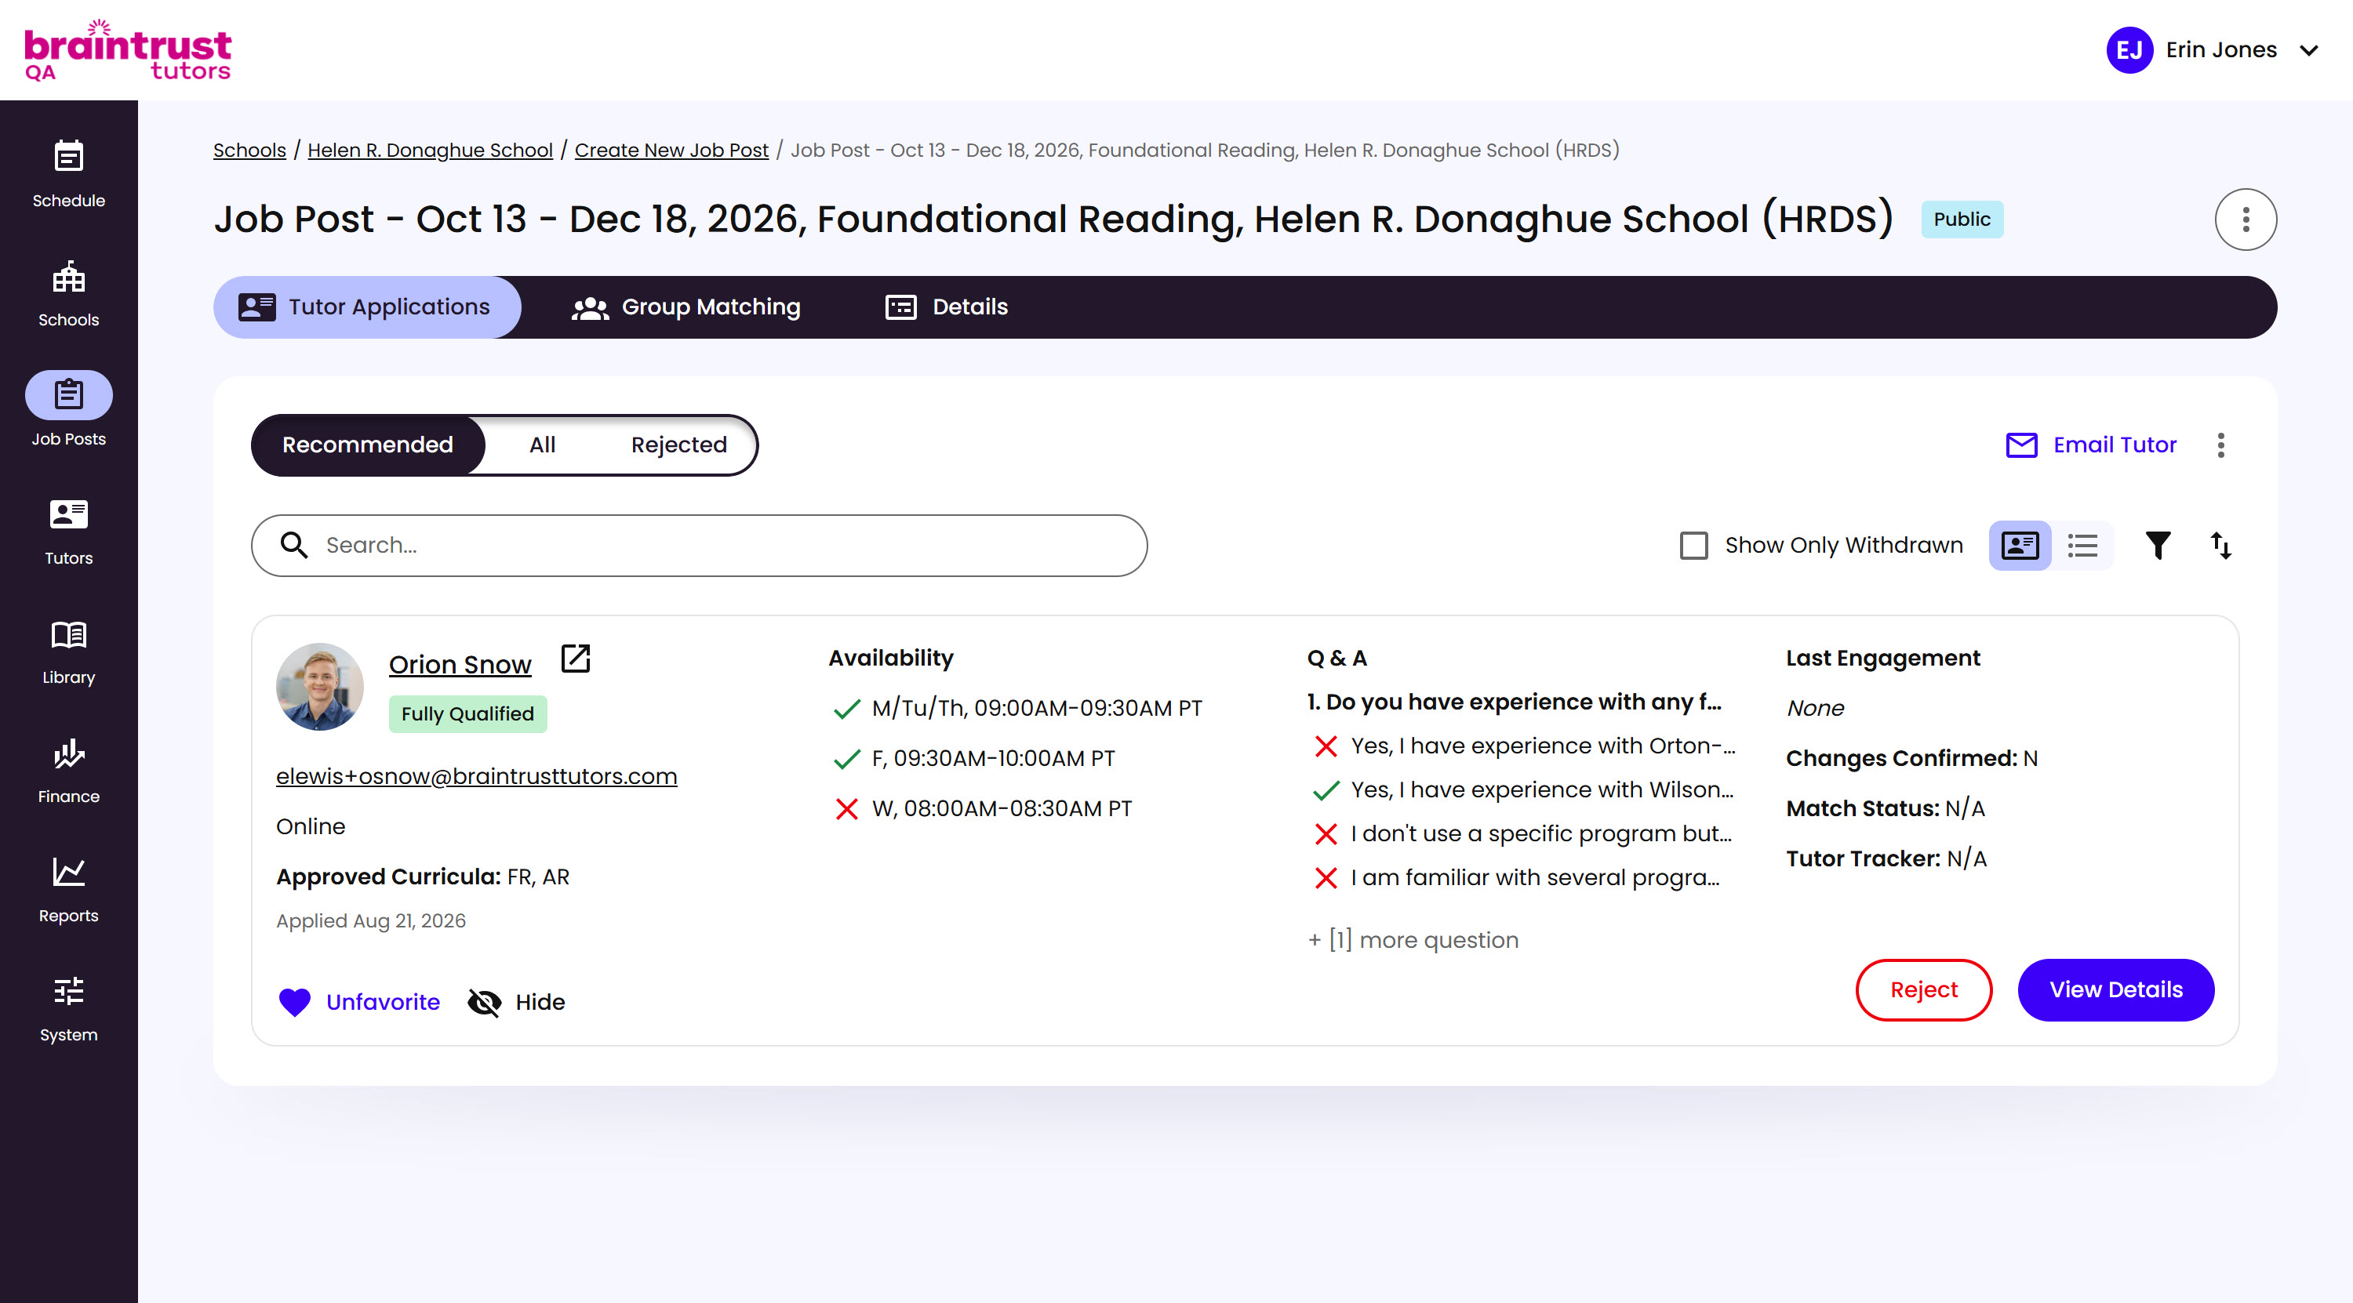Switch to card view layout

click(x=2020, y=545)
